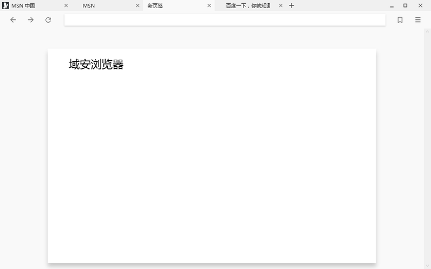The image size is (431, 269).
Task: Go back using the back arrow
Action: pos(13,20)
